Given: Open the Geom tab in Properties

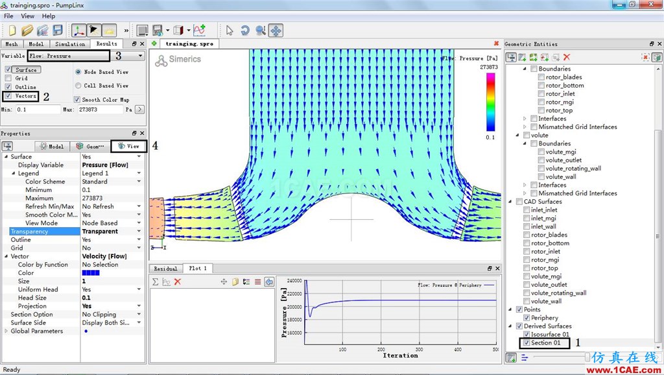Looking at the screenshot, I should coord(89,146).
